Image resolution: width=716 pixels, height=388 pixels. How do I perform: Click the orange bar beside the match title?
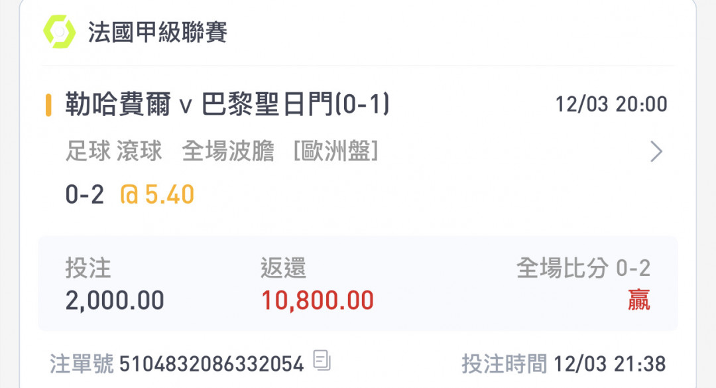[x=48, y=105]
